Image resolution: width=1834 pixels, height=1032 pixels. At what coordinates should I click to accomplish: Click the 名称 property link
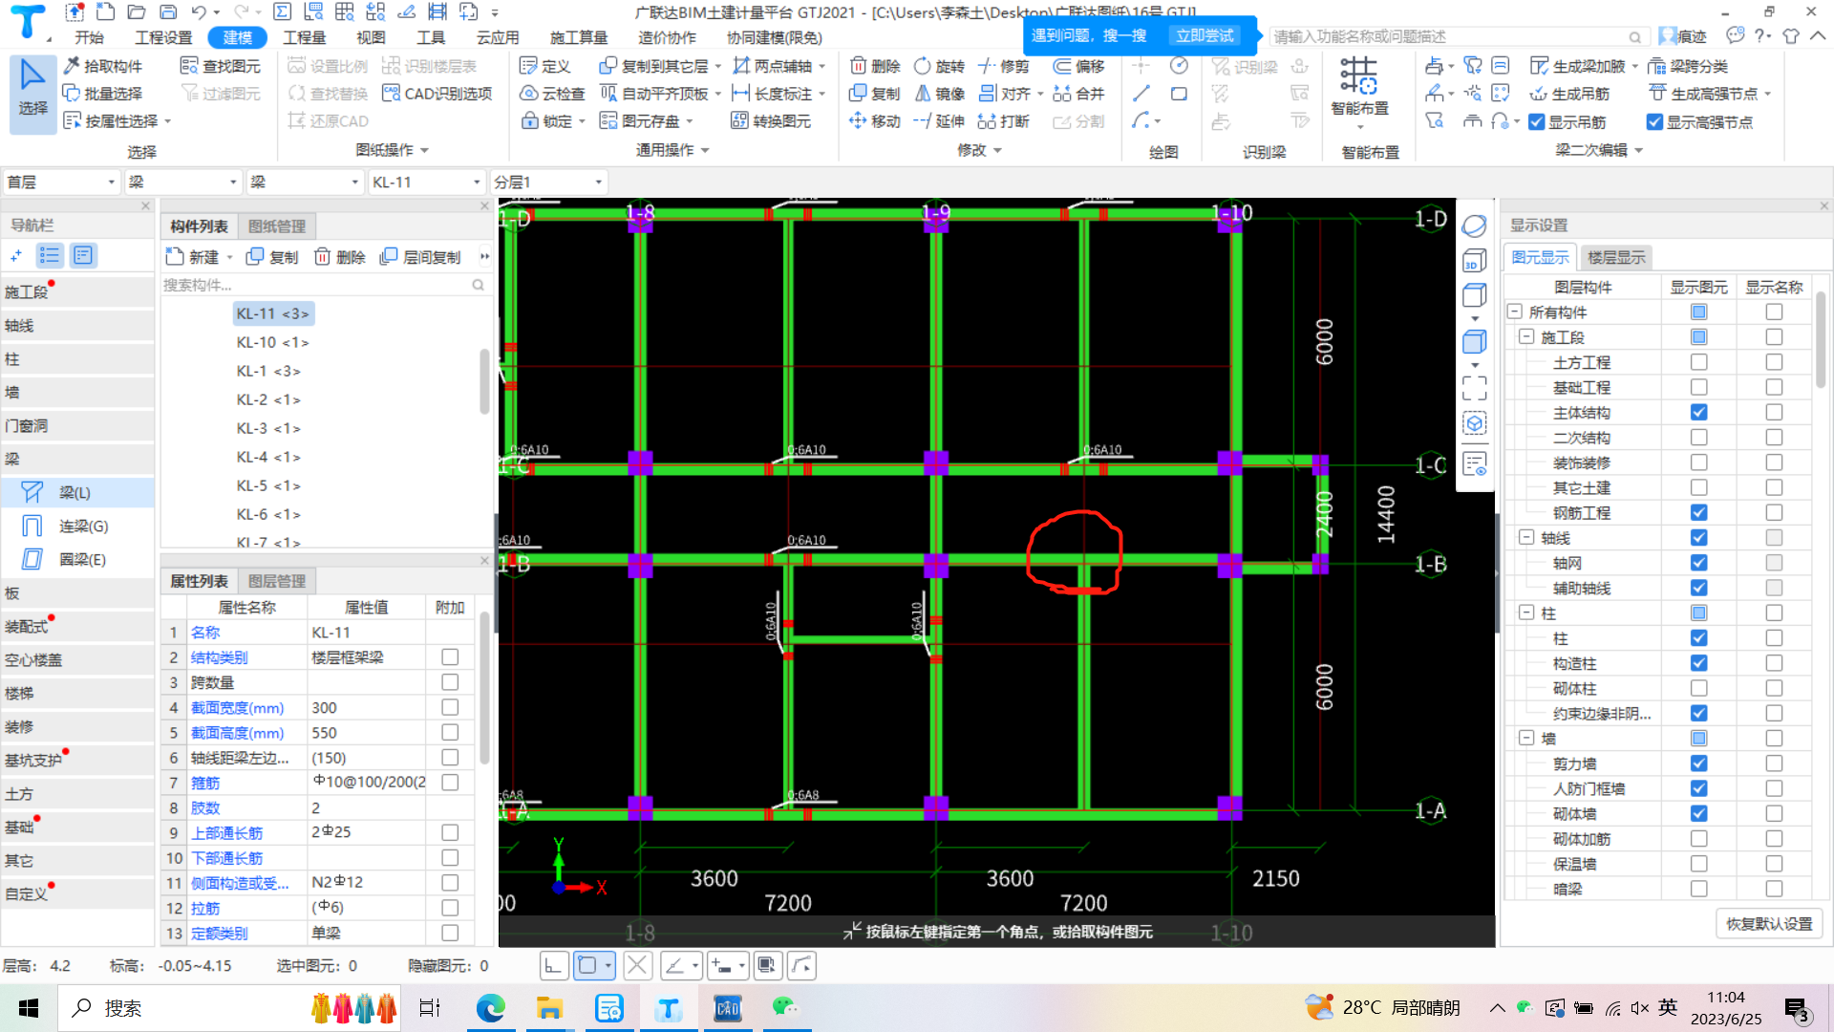pyautogui.click(x=205, y=633)
